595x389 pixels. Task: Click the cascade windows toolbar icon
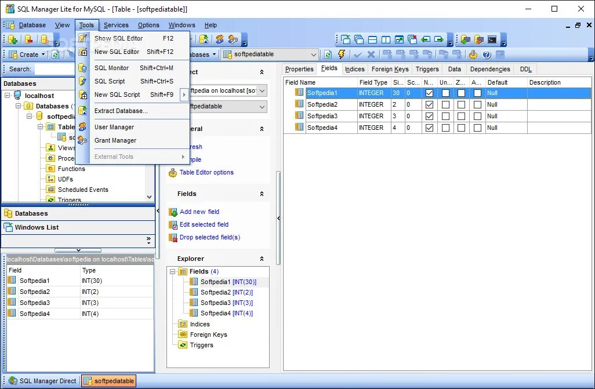(359, 39)
